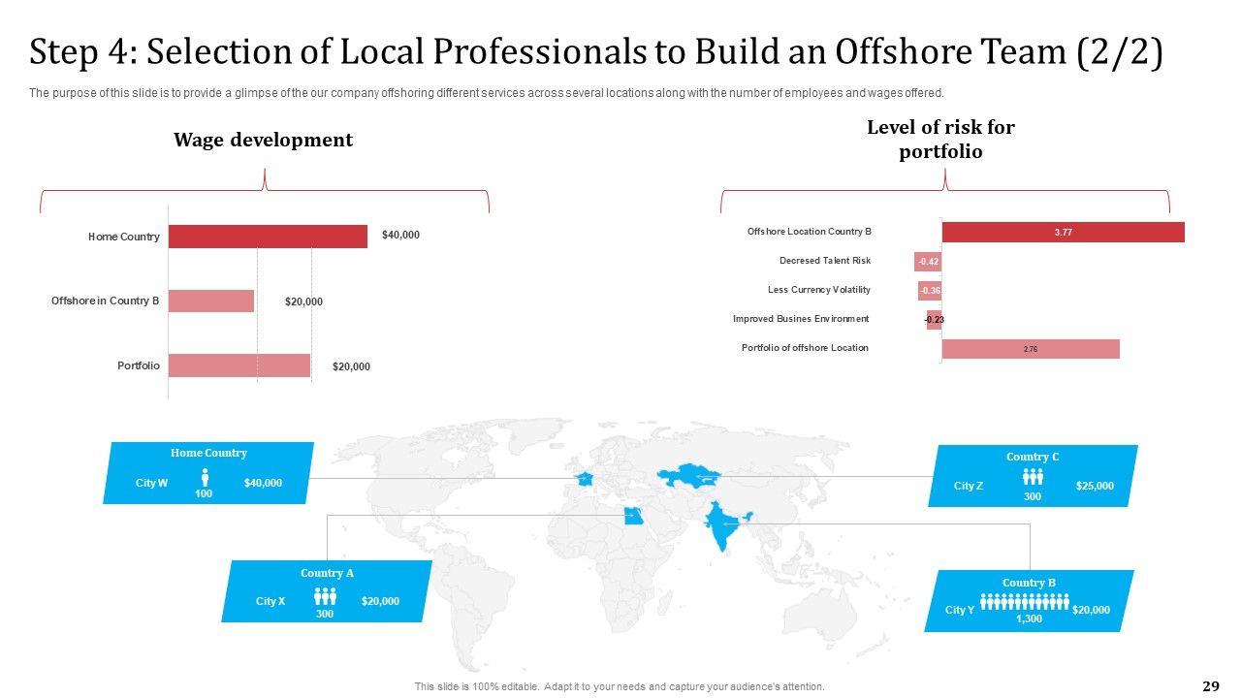The image size is (1241, 698).
Task: Select the slide title text Step 4
Action: [x=595, y=53]
